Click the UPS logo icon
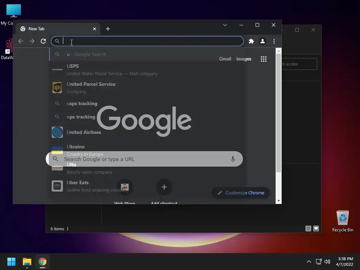 point(57,88)
